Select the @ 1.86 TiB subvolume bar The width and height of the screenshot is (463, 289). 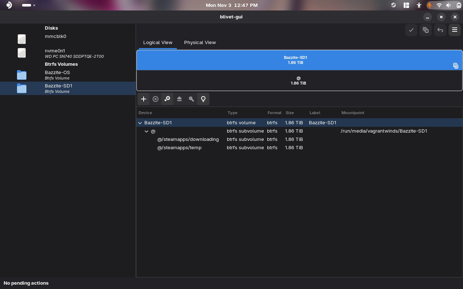tap(300, 81)
